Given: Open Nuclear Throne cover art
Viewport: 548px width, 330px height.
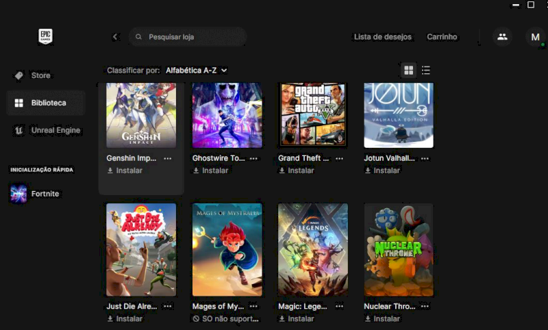Looking at the screenshot, I should coord(399,250).
